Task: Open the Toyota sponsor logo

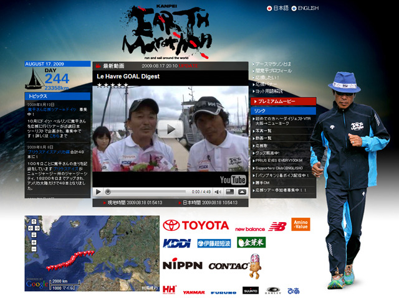Action: coord(196,225)
